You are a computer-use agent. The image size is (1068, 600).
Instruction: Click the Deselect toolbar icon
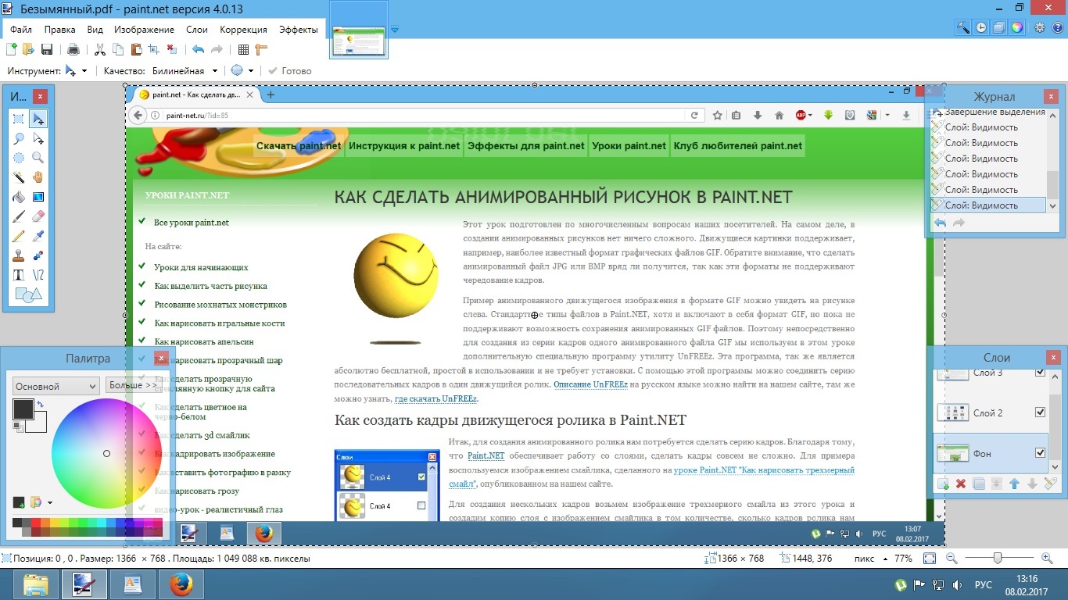coord(171,50)
